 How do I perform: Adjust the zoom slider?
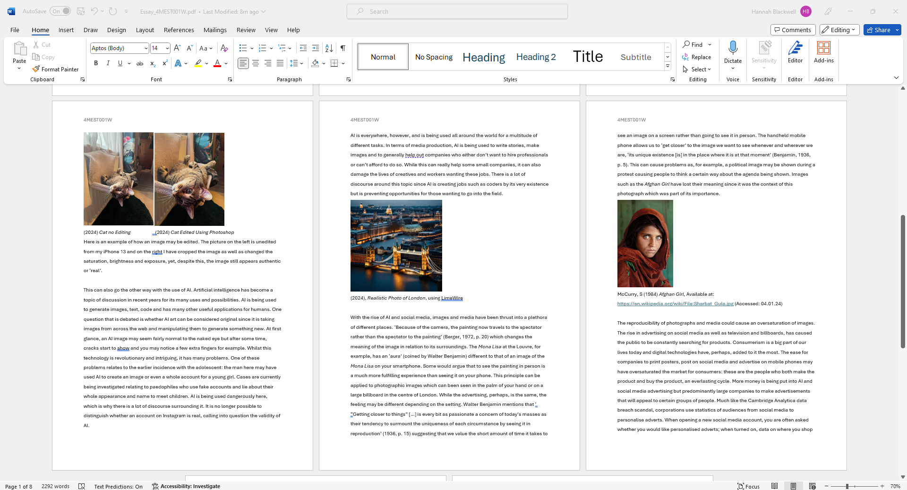point(847,486)
